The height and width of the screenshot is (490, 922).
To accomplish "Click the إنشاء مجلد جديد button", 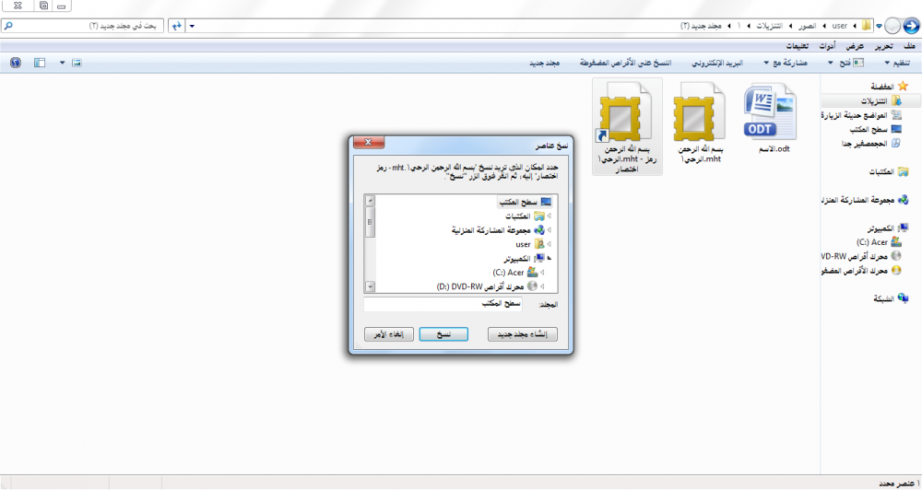I will 522,334.
